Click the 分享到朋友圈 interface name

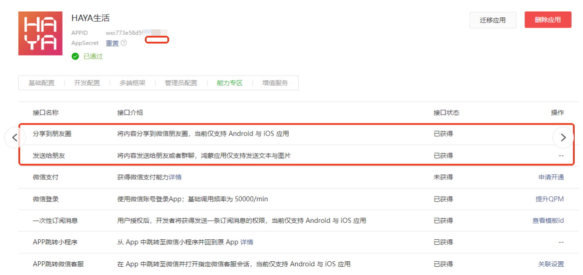click(52, 134)
